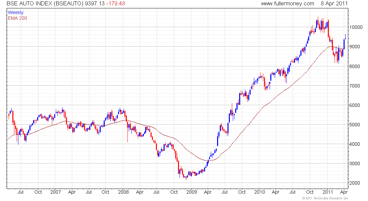Click the red change figure -179.48

pos(116,4)
